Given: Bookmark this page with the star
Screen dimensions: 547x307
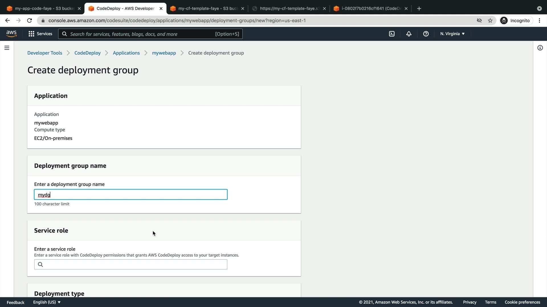Looking at the screenshot, I should click(490, 20).
